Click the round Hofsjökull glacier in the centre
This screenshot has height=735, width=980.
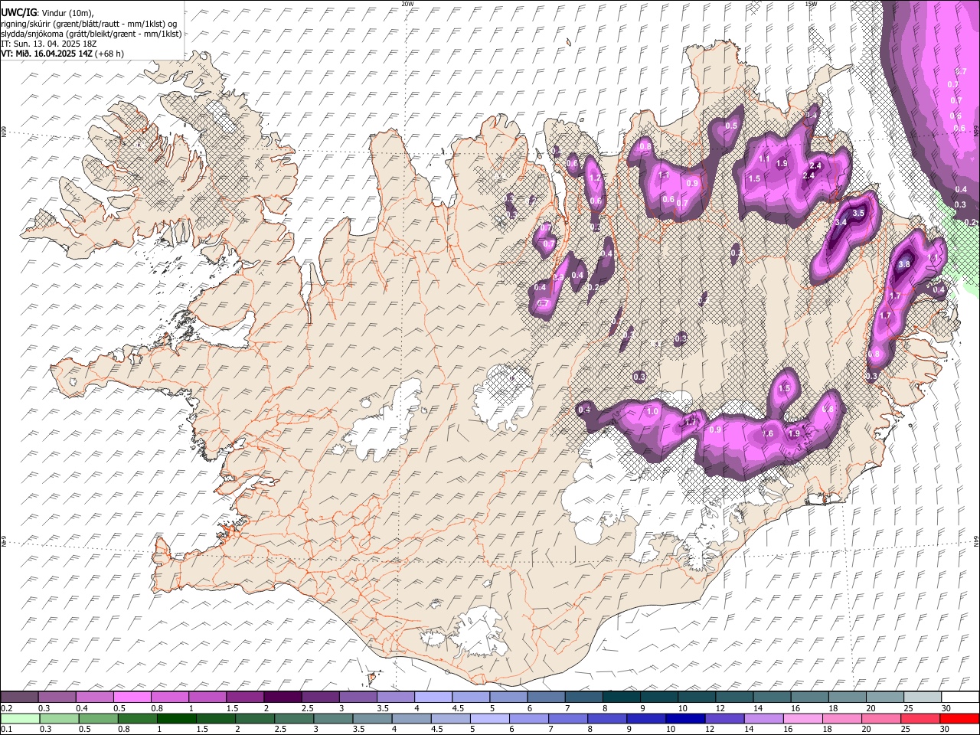pyautogui.click(x=503, y=394)
